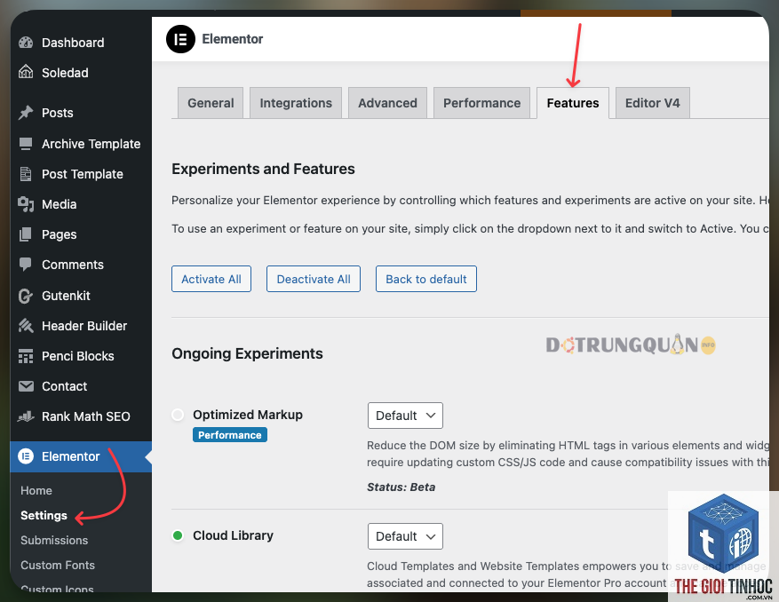Switch to the Performance tab
The width and height of the screenshot is (779, 602).
(482, 103)
